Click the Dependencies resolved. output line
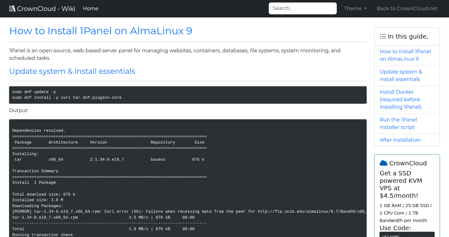Image resolution: width=449 pixels, height=237 pixels. 39,130
